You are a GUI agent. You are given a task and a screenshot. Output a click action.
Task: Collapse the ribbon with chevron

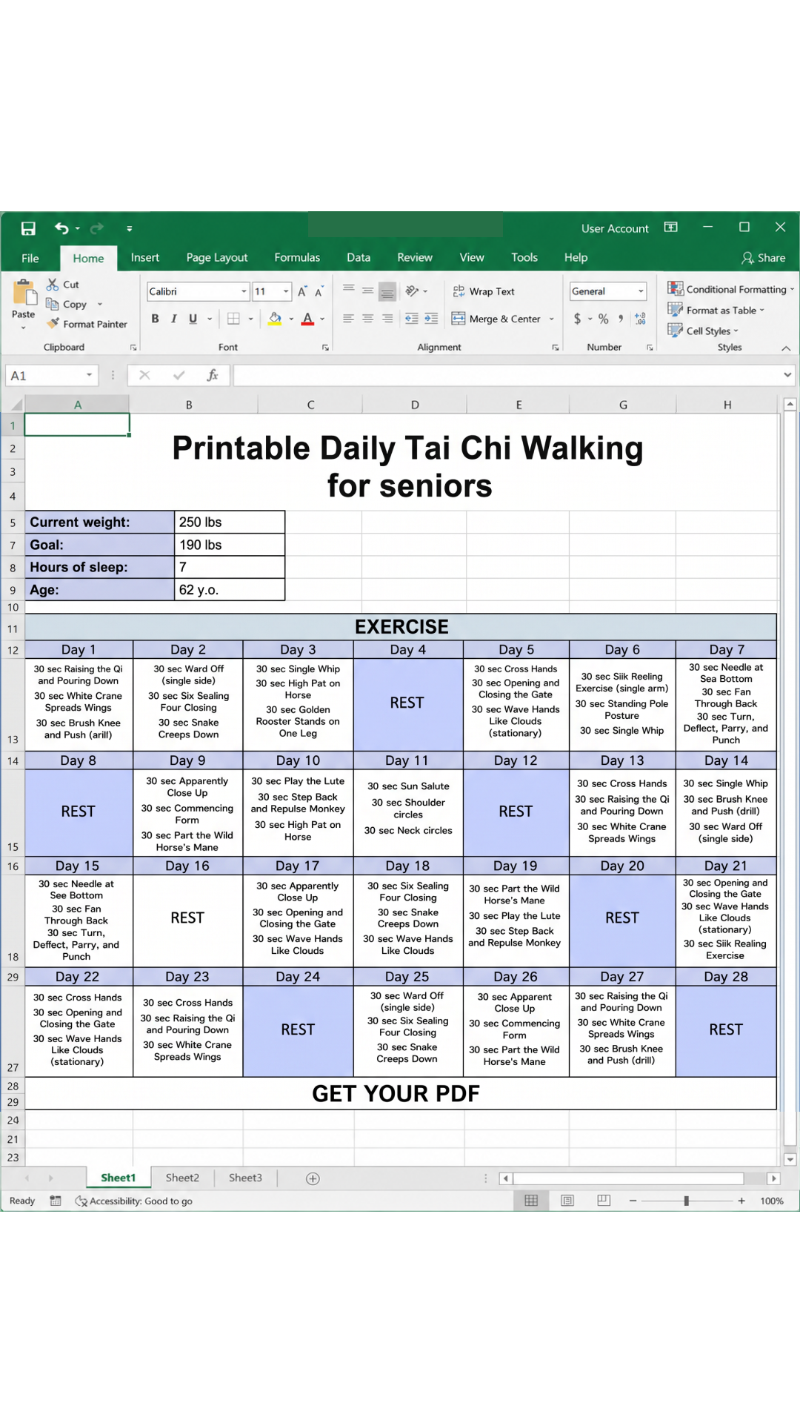tap(786, 348)
